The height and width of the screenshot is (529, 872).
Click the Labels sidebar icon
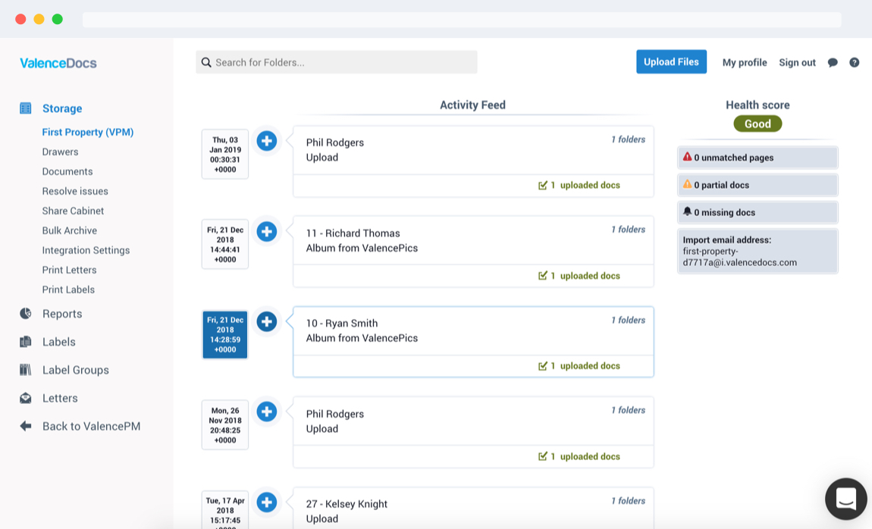(x=26, y=342)
